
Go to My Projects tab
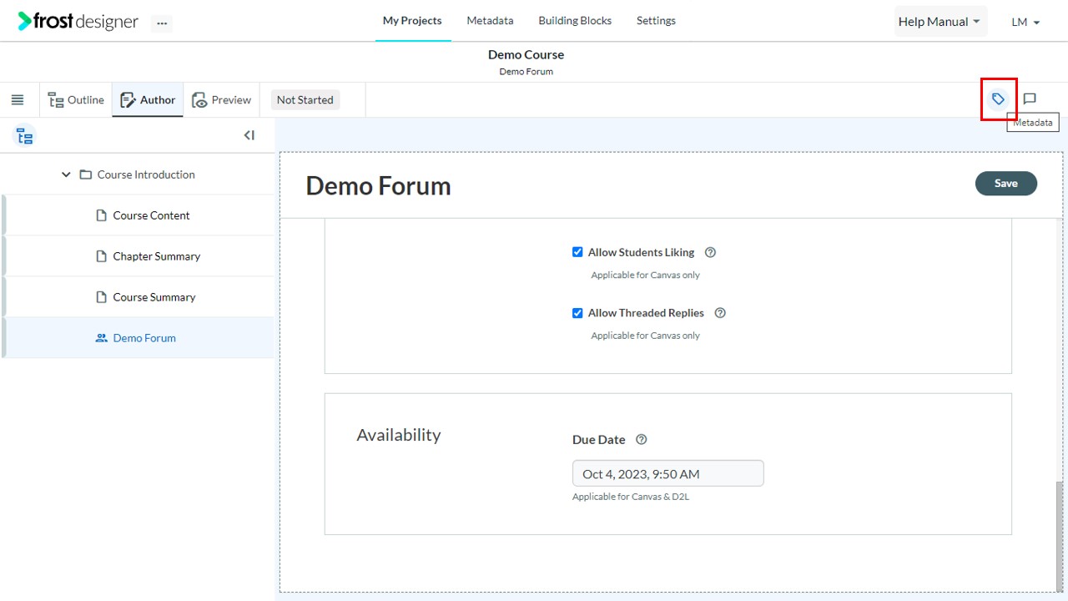[412, 21]
